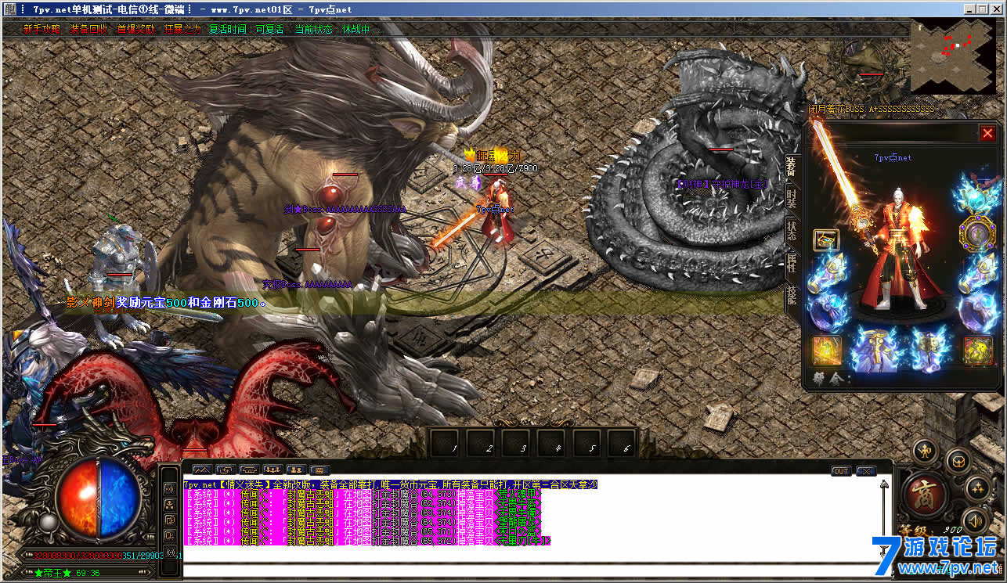Click the yellow 7pv.net announcement chat line
1007x583 pixels.
tap(390, 485)
